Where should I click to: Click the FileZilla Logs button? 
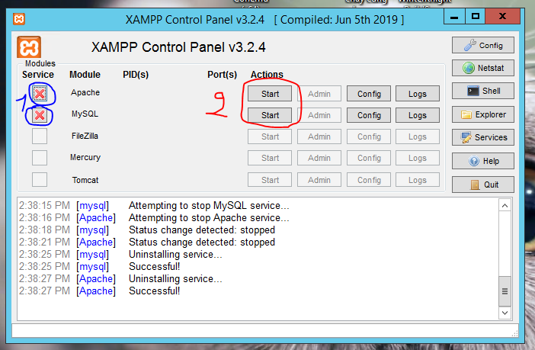point(418,136)
